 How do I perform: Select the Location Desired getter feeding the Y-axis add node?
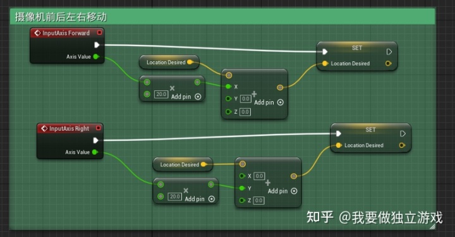point(183,164)
